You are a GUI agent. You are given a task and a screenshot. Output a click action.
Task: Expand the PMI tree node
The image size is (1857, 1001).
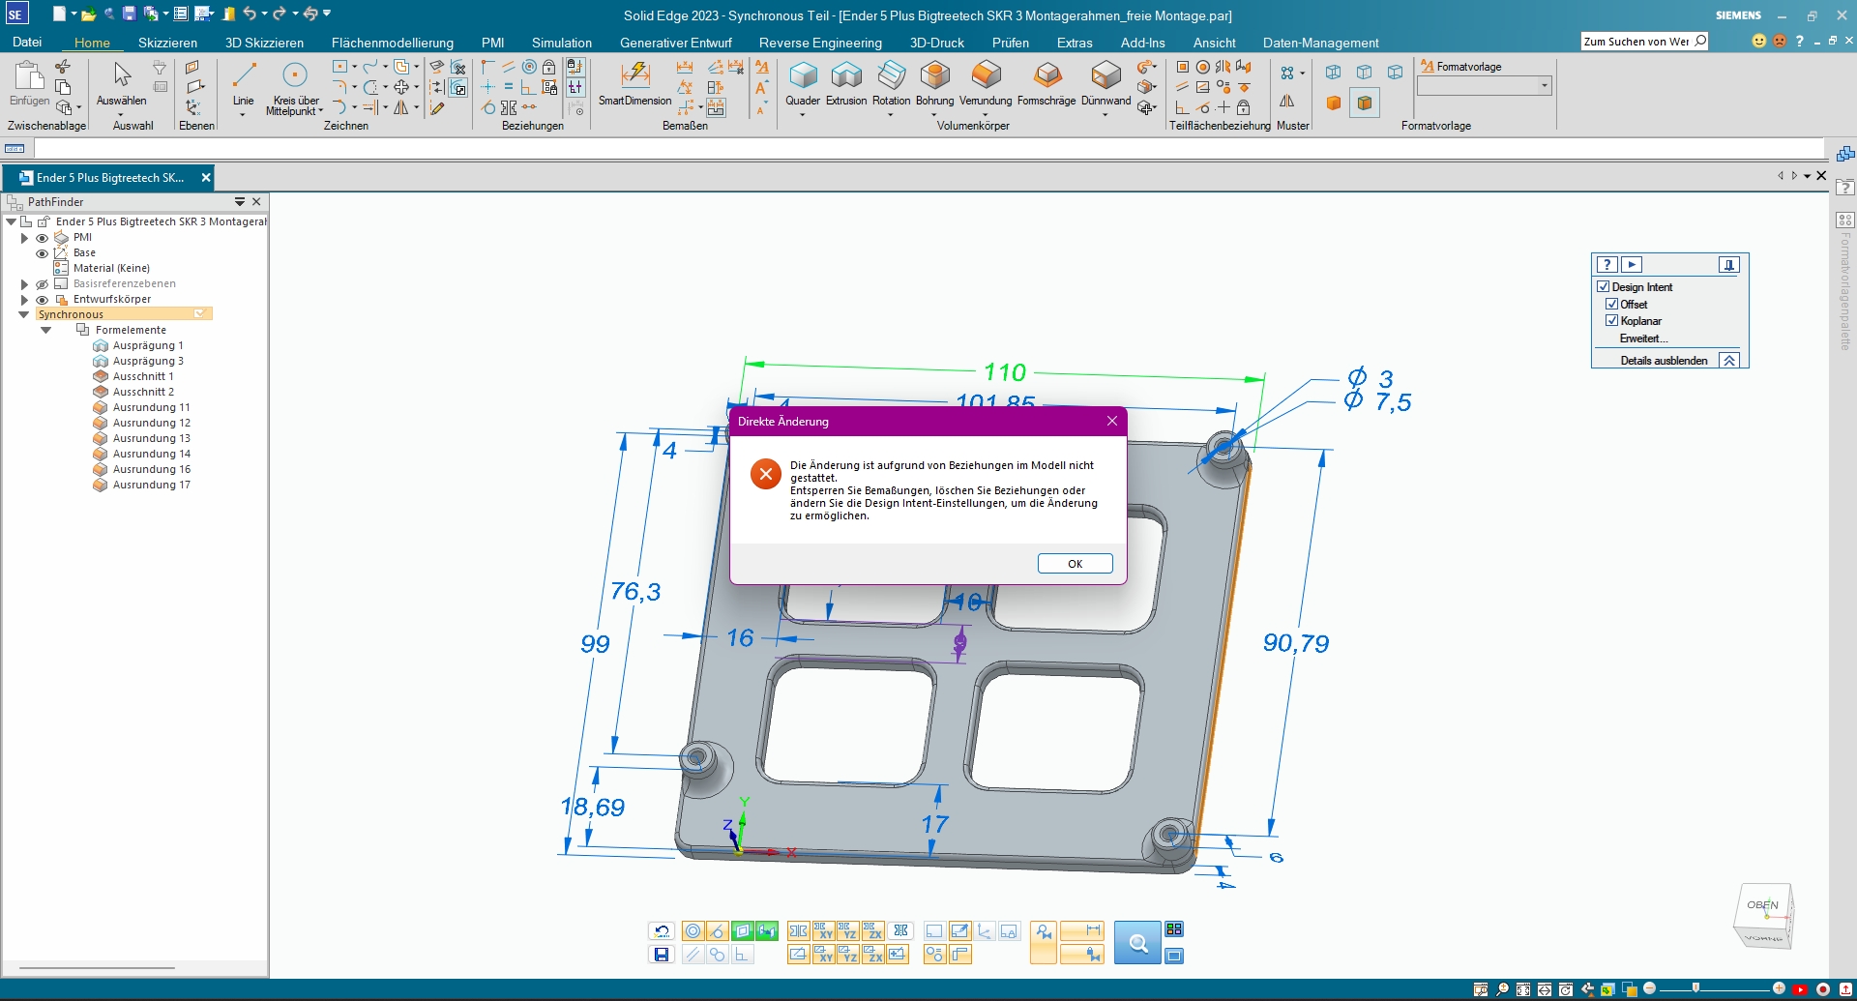tap(24, 238)
